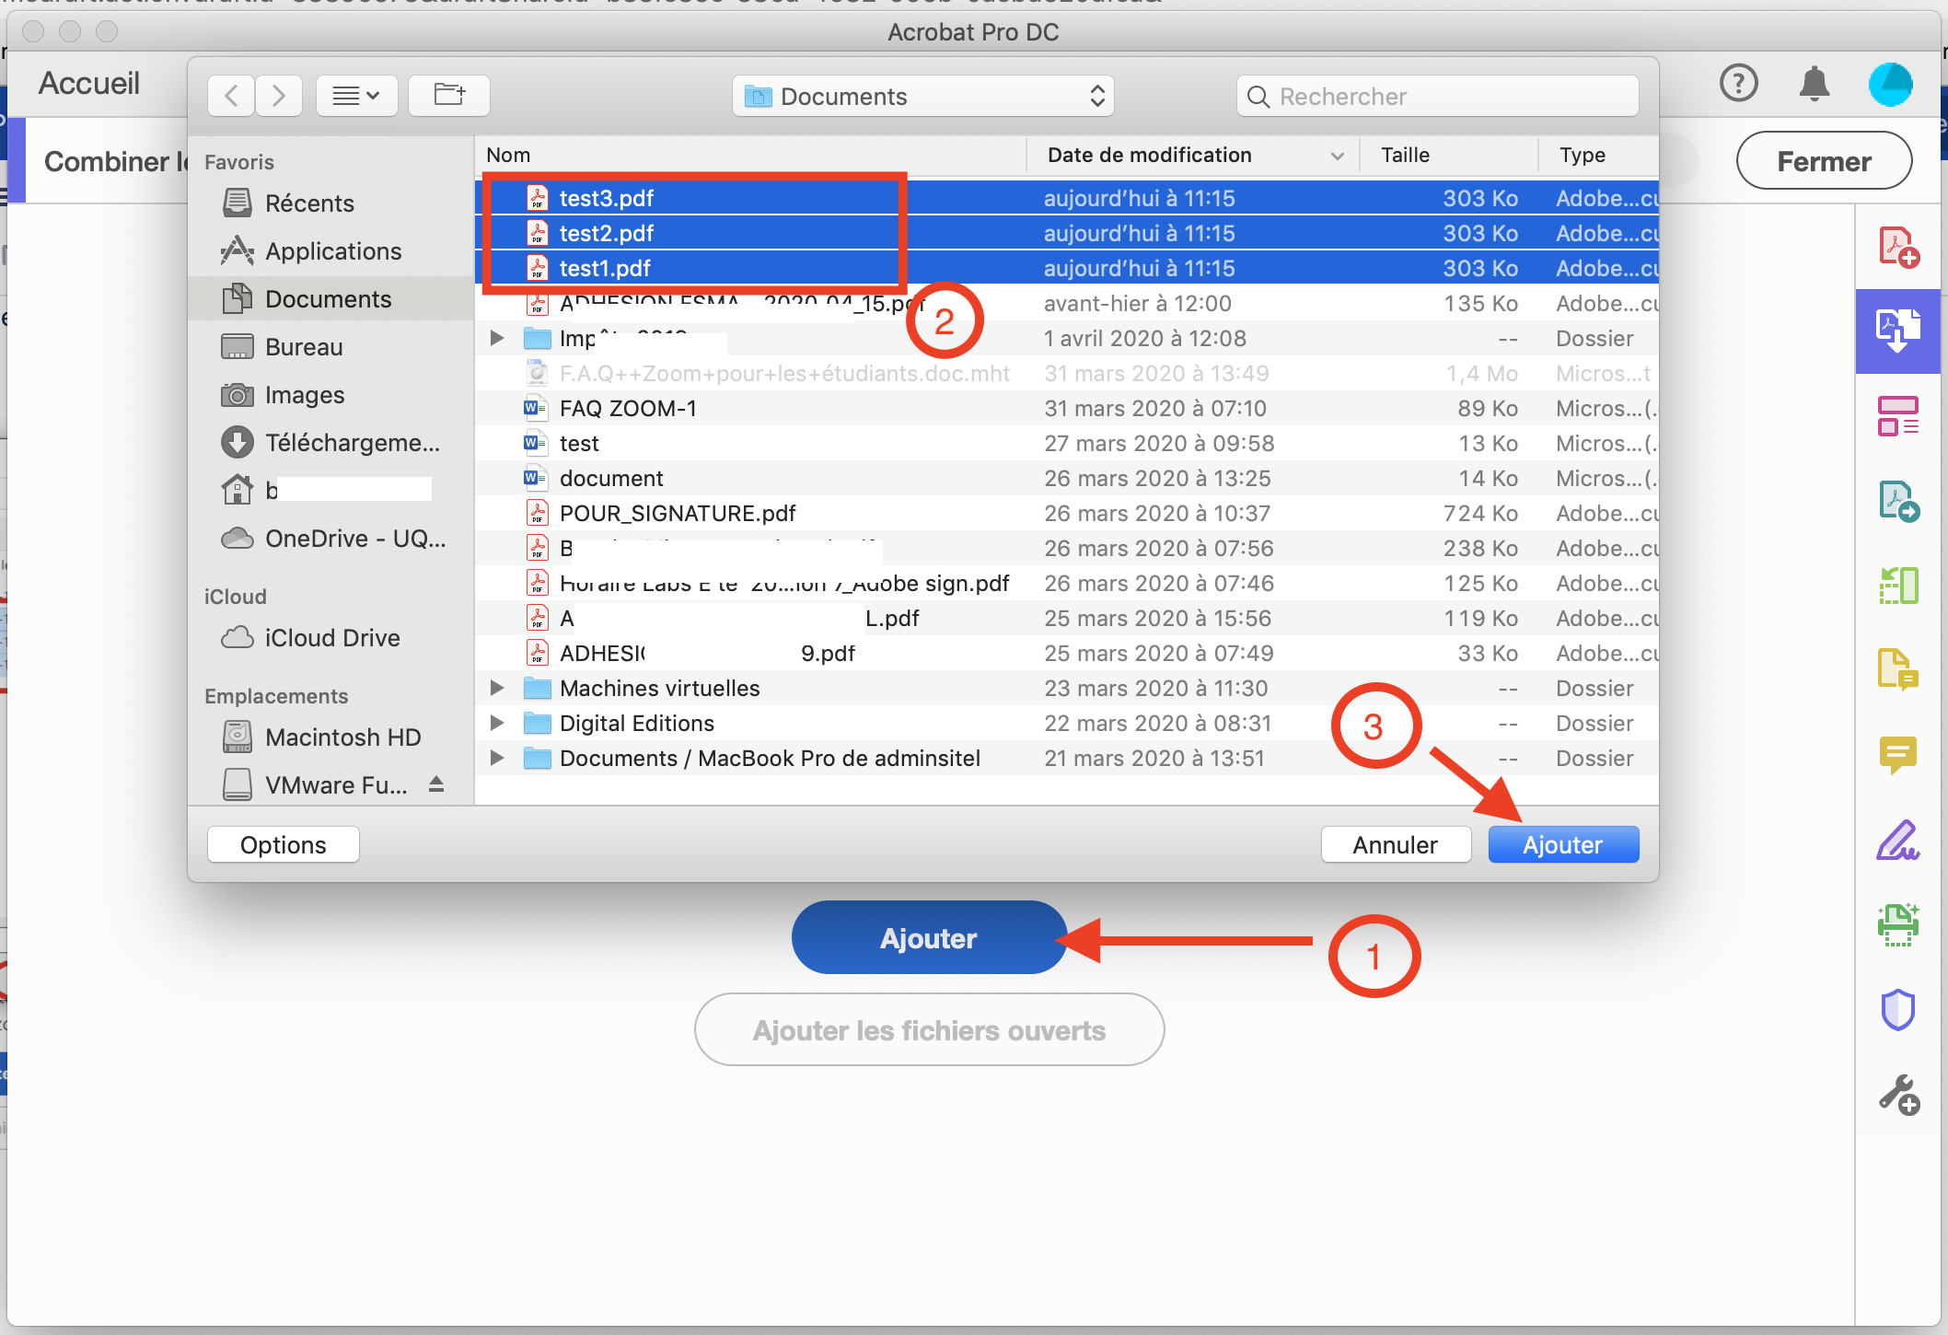Viewport: 1948px width, 1335px height.
Task: Click Ajouter les fichiers ouverts button
Action: [929, 1029]
